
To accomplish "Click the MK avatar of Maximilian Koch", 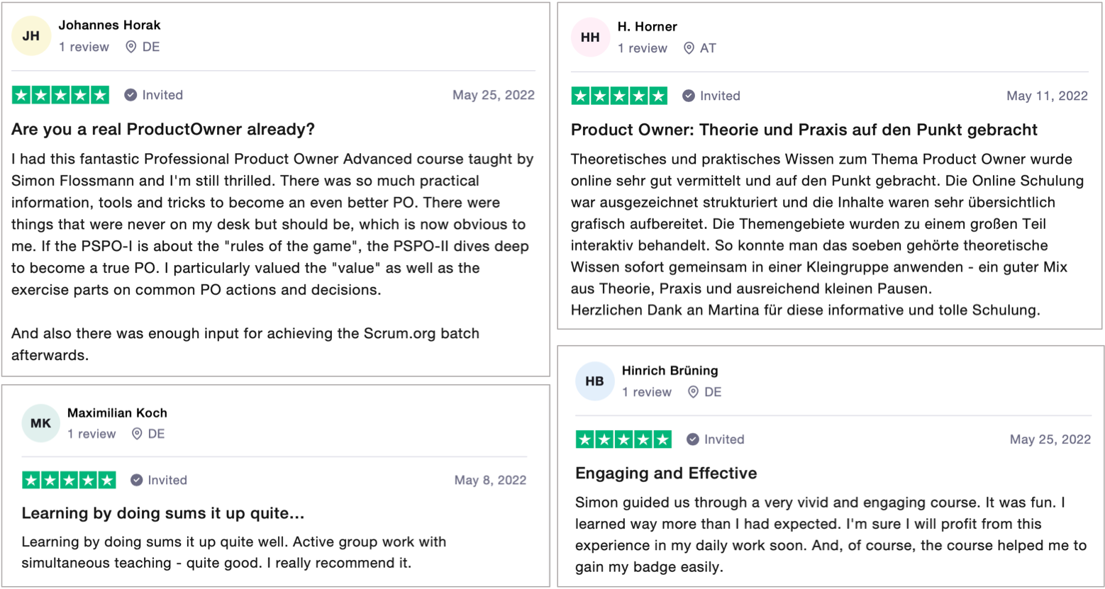I will (40, 423).
